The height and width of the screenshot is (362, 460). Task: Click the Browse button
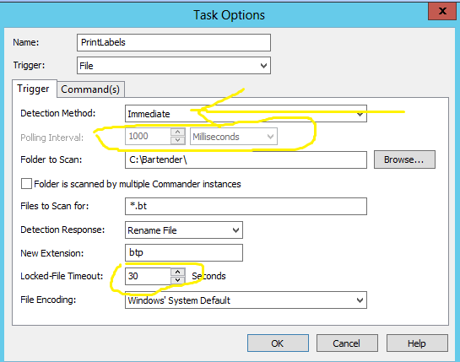(x=404, y=159)
